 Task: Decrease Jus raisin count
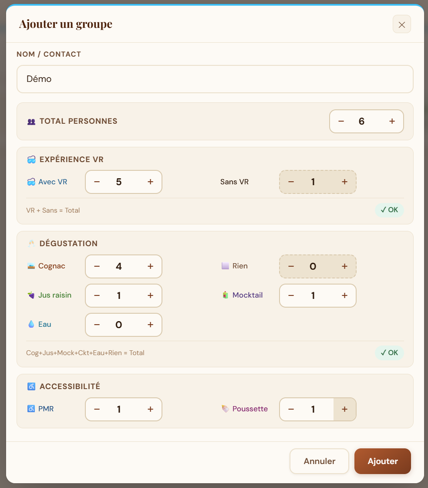(x=97, y=295)
